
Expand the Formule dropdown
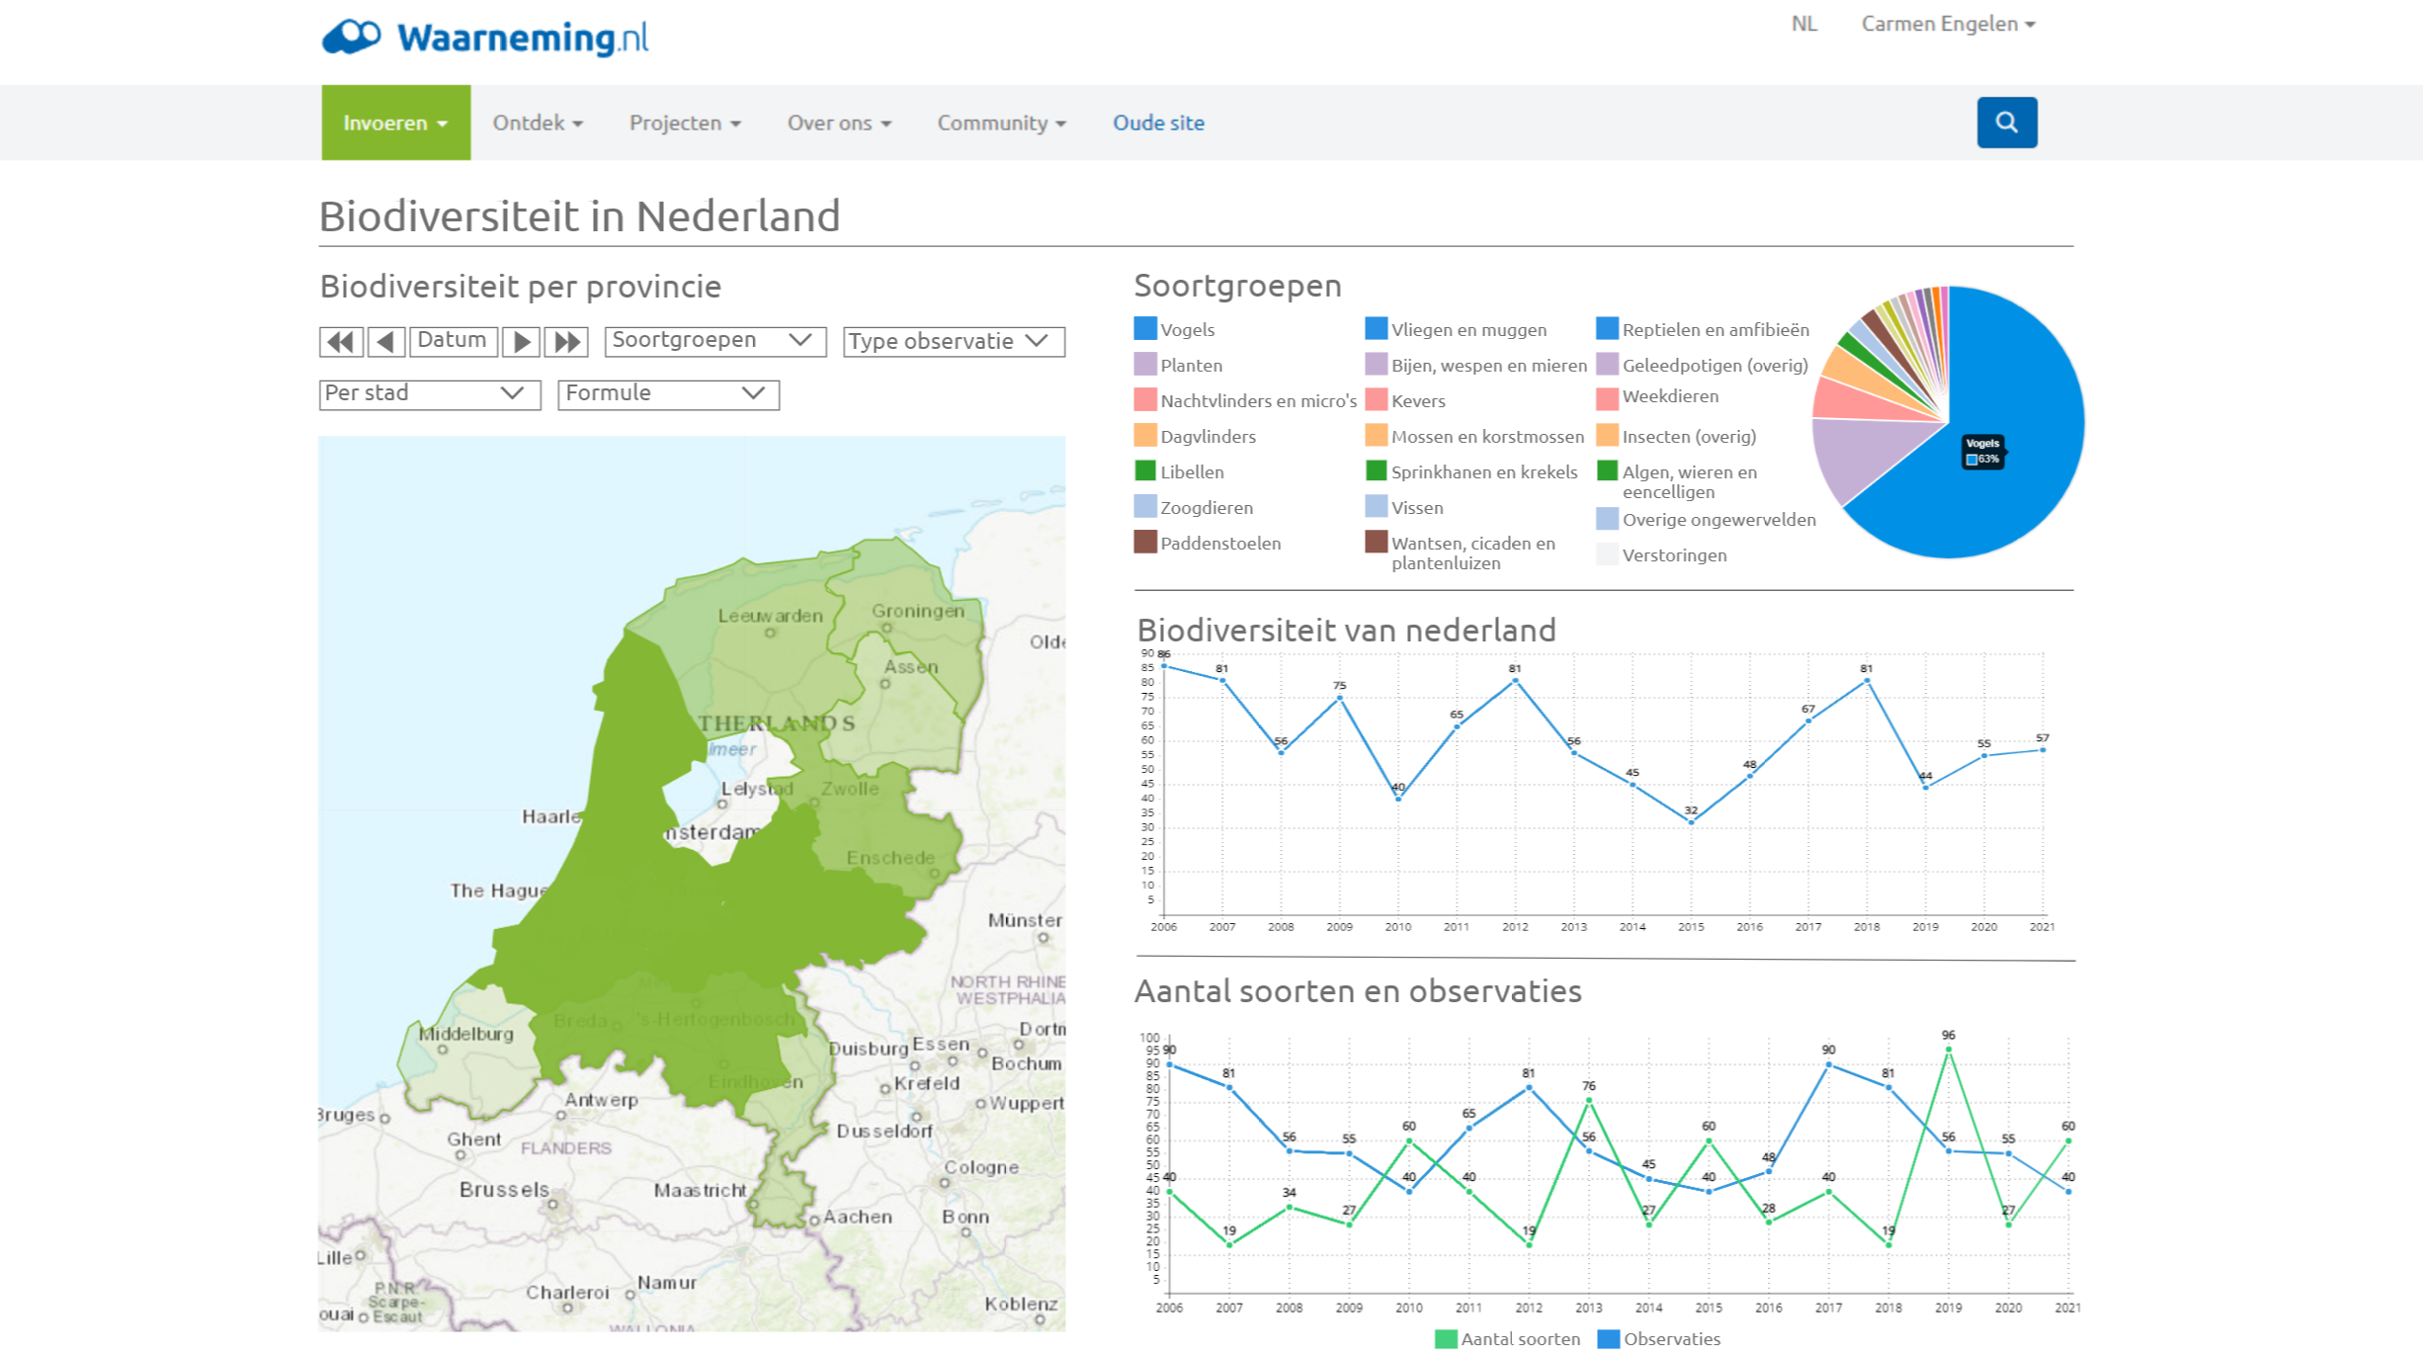click(x=669, y=394)
